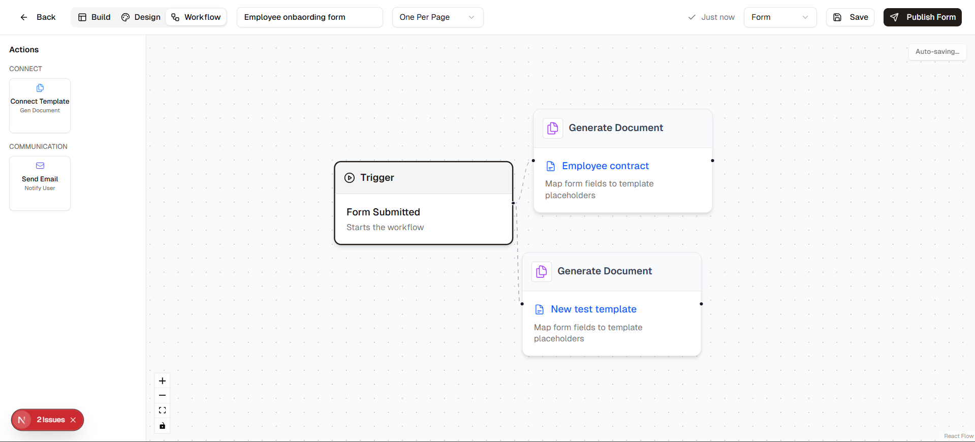The height and width of the screenshot is (442, 975).
Task: Click the zoom in plus control
Action: pyautogui.click(x=162, y=381)
